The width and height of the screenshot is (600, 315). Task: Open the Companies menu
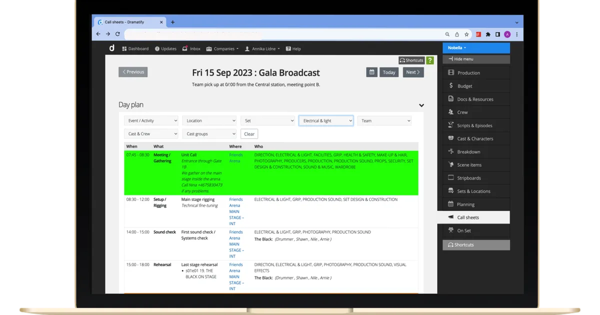click(222, 48)
